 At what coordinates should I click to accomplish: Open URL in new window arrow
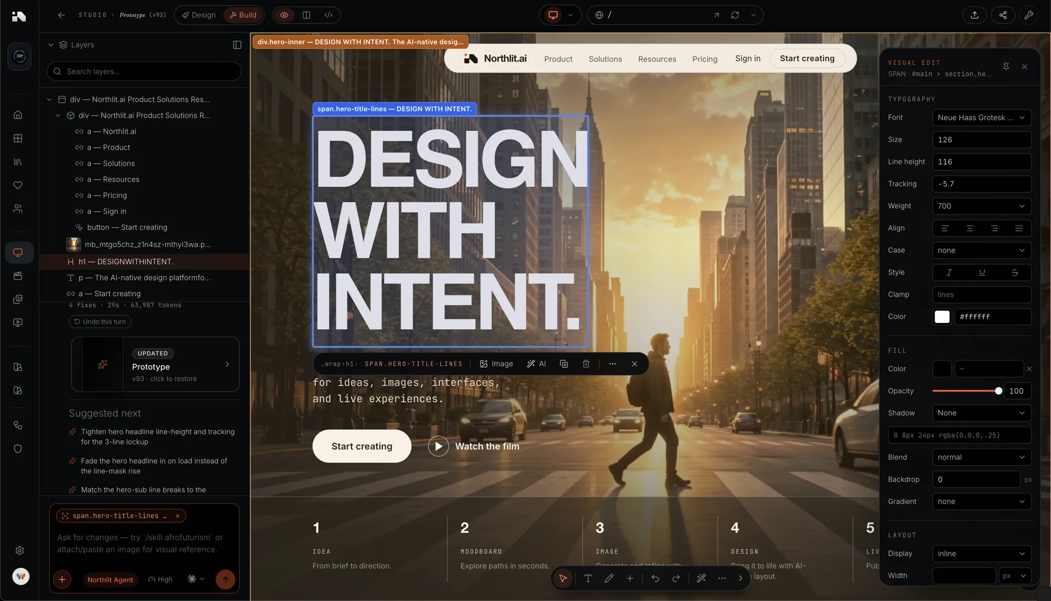(x=716, y=15)
